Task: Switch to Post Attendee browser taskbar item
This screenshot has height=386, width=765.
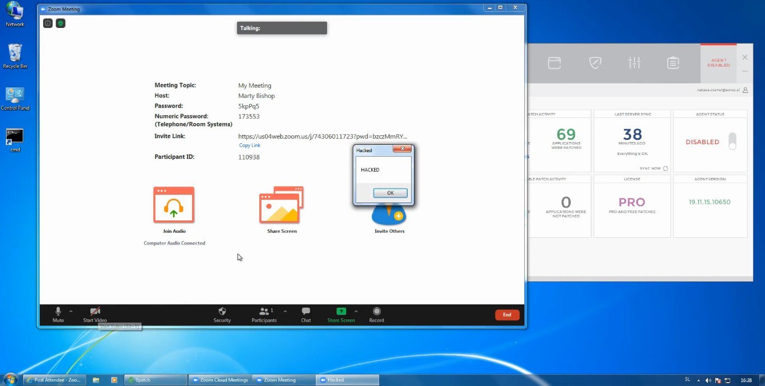Action: (54, 380)
